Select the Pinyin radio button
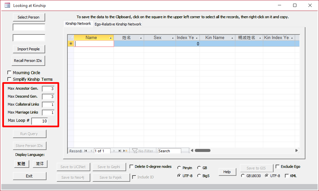 (x=179, y=168)
